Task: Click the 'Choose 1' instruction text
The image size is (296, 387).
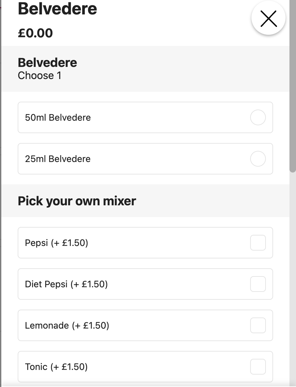Action: tap(39, 75)
